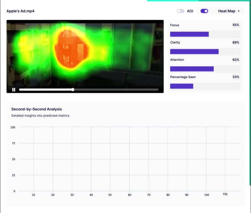Click the x-axis 10 tick label
251x213 pixels.
(33, 195)
